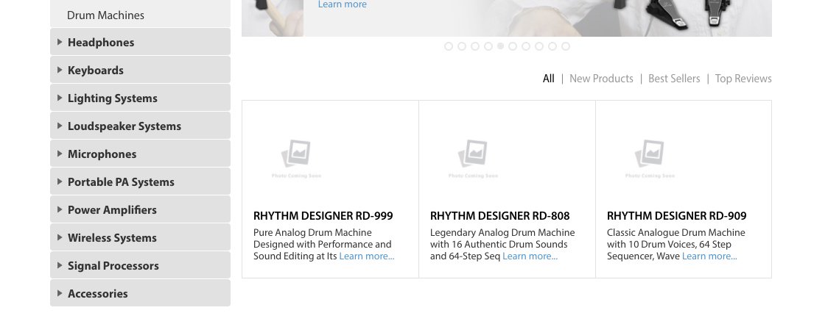Expand the Keyboards category arrow
814x324 pixels.
coord(60,70)
